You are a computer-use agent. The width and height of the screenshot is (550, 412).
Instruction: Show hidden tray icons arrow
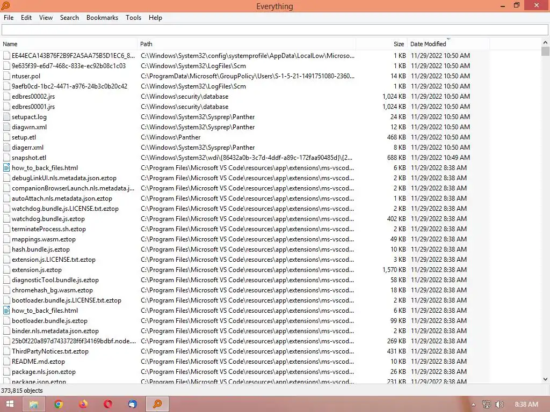[x=473, y=404]
